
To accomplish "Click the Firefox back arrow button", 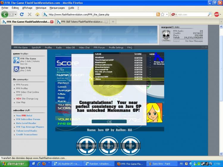I will pyautogui.click(x=5, y=14).
